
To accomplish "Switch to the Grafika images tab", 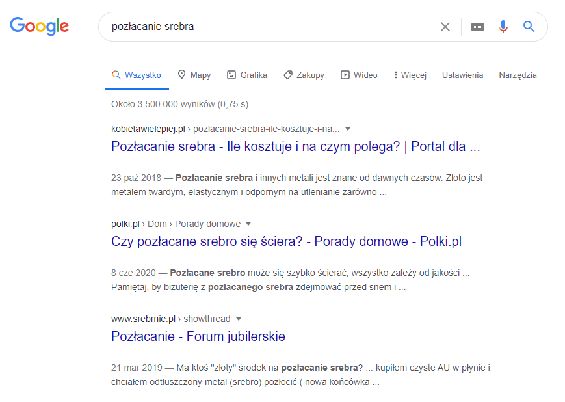I will point(246,75).
